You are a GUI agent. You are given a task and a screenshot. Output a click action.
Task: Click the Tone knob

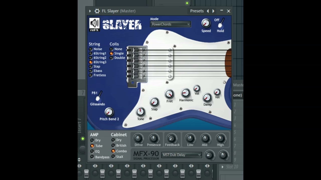tap(140, 112)
